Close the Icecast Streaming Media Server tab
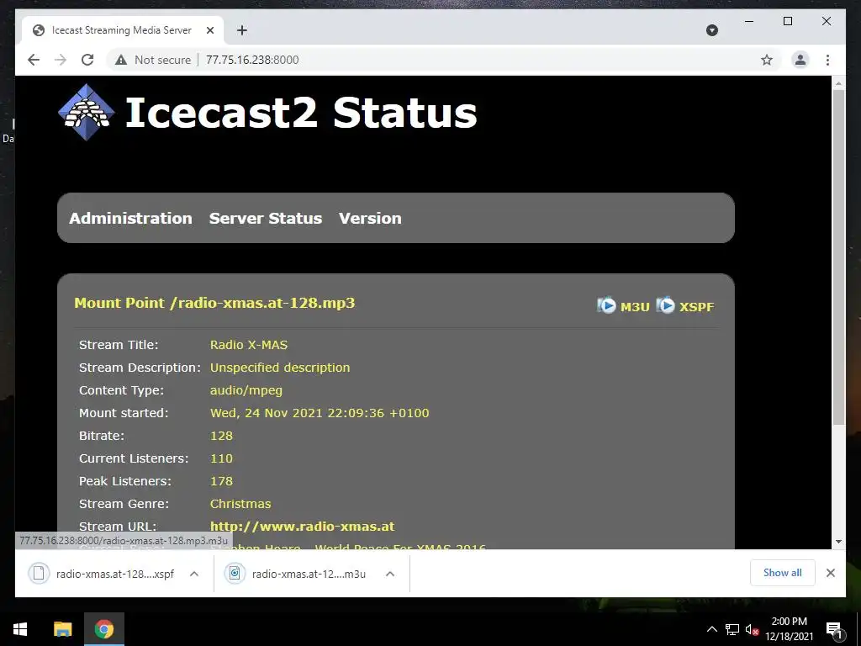Image resolution: width=861 pixels, height=646 pixels. [x=209, y=30]
